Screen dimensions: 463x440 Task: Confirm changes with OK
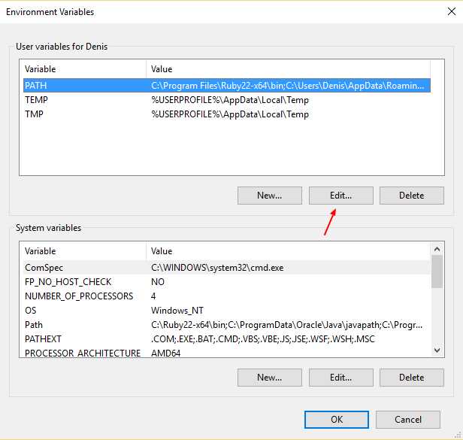[337, 419]
